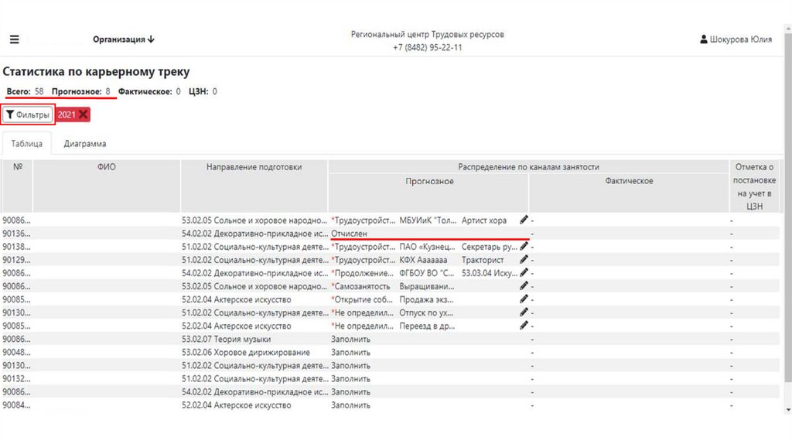This screenshot has width=792, height=444.
Task: Click the Направление подготовки column header
Action: coord(254,167)
